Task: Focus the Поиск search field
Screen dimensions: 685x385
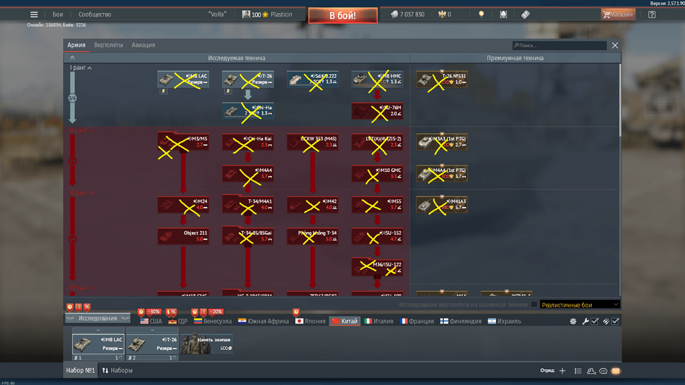Action: point(559,45)
